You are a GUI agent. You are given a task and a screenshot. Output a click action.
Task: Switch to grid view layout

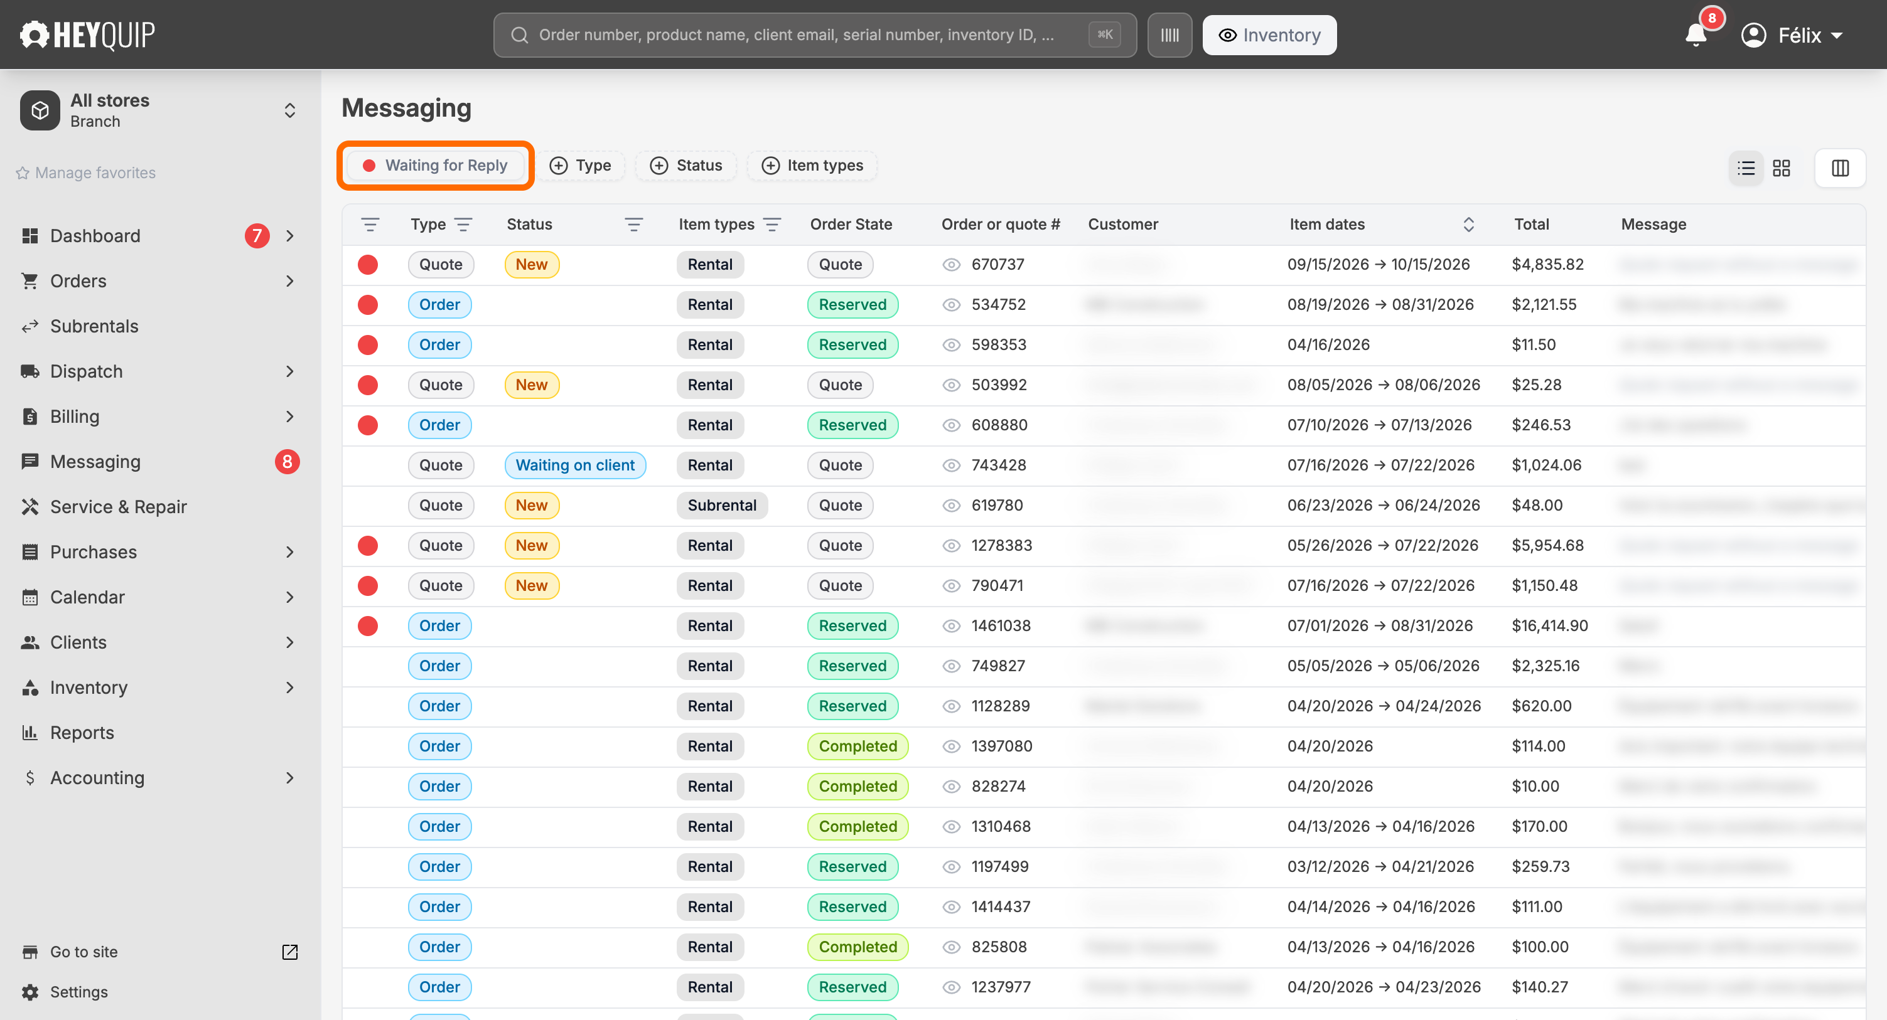[1782, 168]
